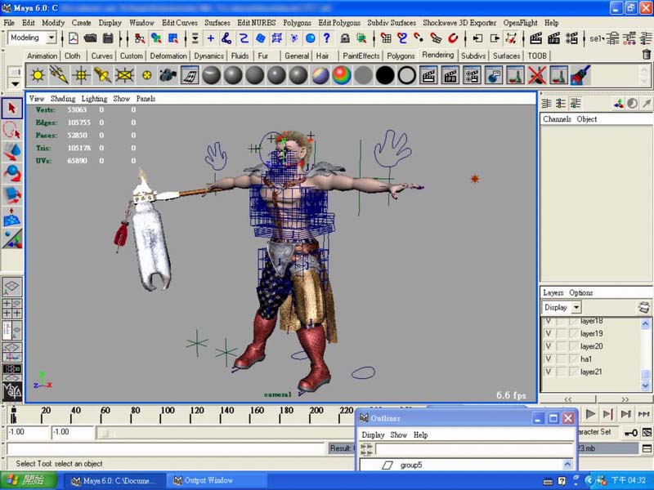Click the Save Scene floppy disk icon
The width and height of the screenshot is (654, 490).
point(108,38)
